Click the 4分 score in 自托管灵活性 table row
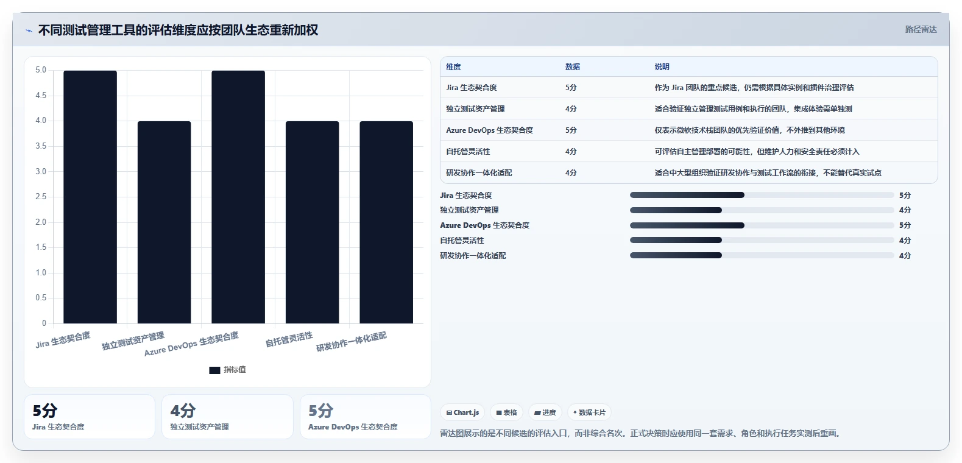Screen dimensions: 962x463 (x=571, y=152)
